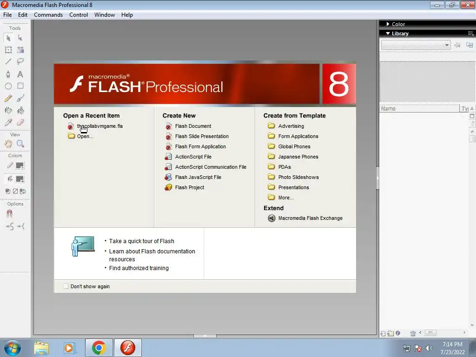Open the Help menu

(127, 15)
